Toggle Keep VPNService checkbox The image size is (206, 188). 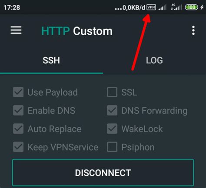[18, 147]
